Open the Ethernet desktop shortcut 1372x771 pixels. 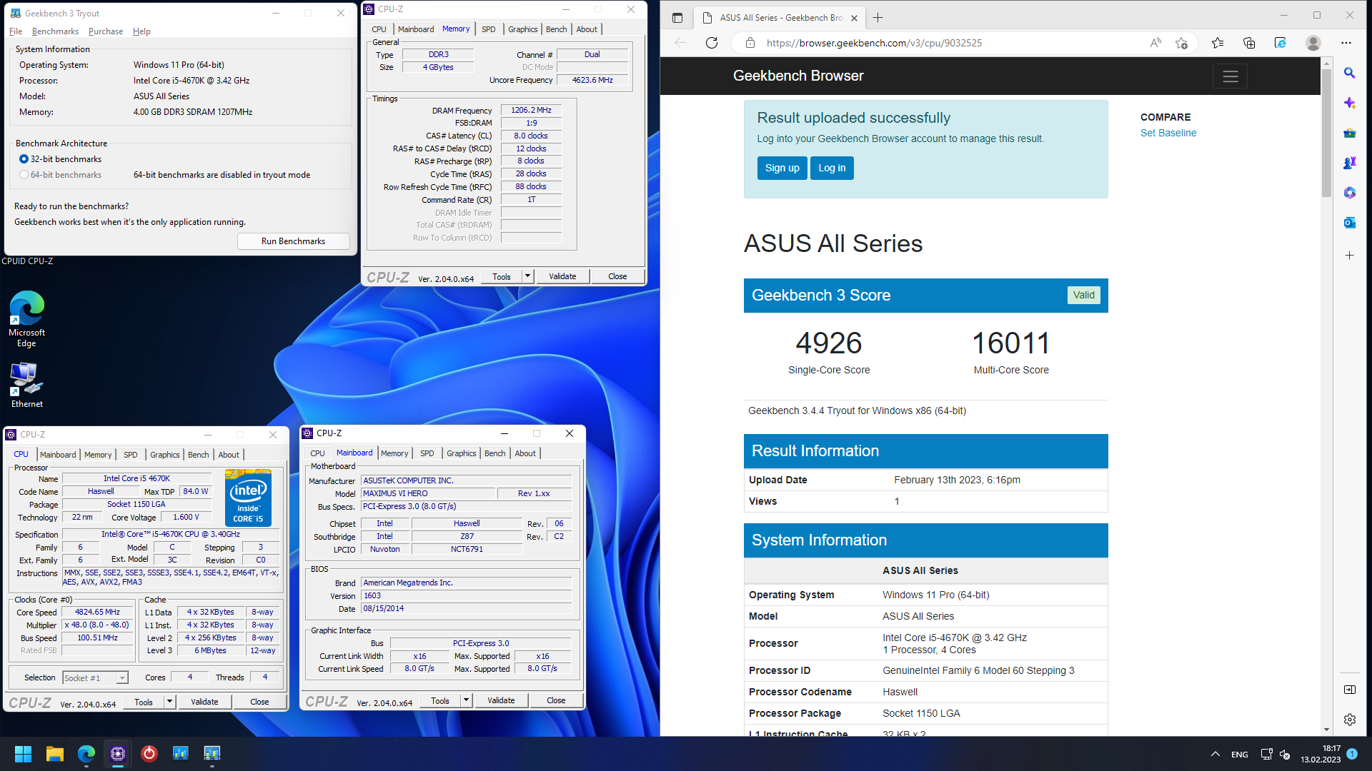coord(26,385)
